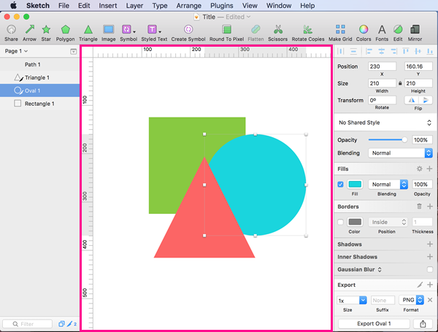Click the X position field
Screen dimensions: 438x332
(382, 66)
